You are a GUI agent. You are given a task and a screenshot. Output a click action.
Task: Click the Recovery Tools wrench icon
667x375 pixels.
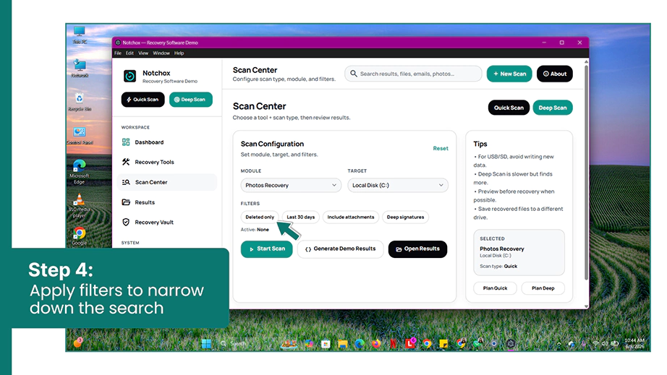tap(126, 162)
